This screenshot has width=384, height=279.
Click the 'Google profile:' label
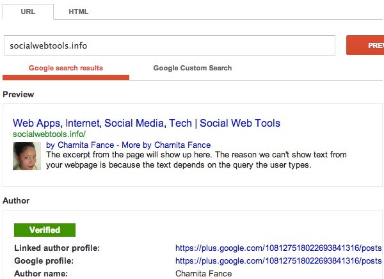42,260
